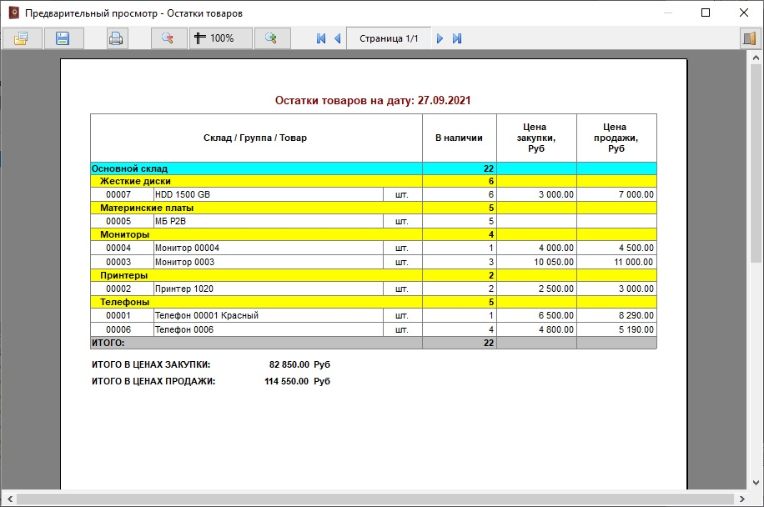
Task: Jump to the last page
Action: (457, 38)
